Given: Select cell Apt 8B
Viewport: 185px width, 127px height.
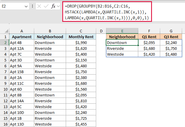Looking at the screenshot, I should click(22, 95).
